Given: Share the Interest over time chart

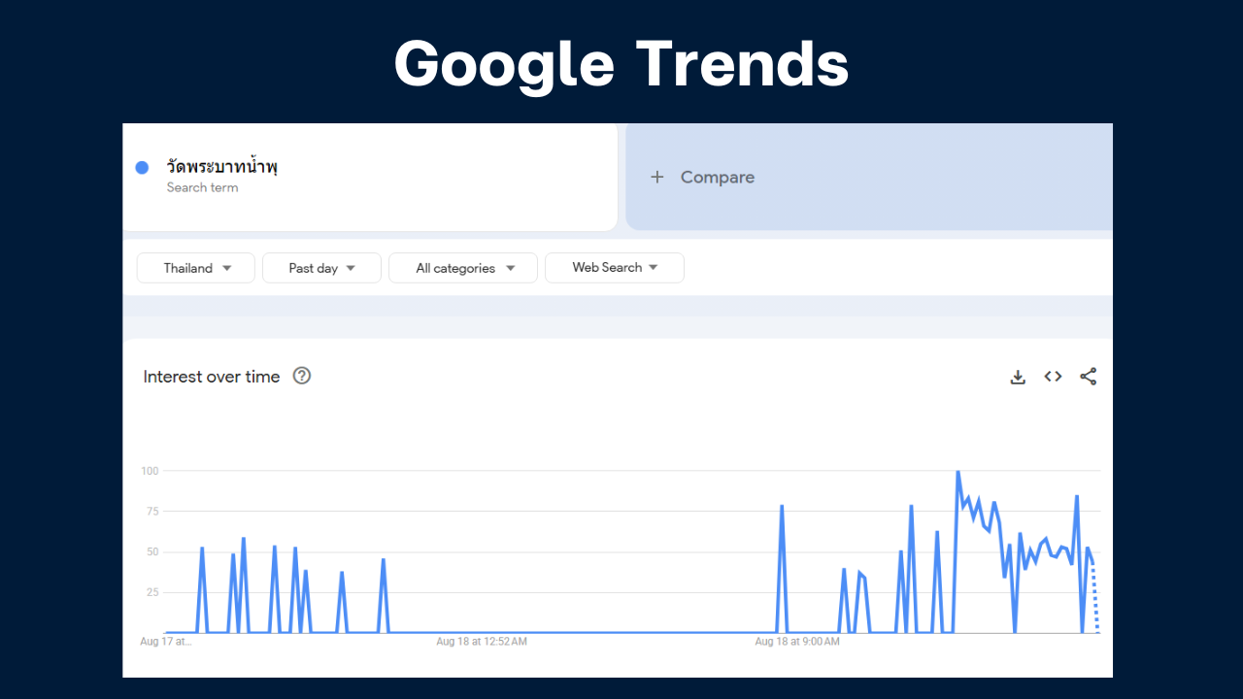Looking at the screenshot, I should (1088, 377).
